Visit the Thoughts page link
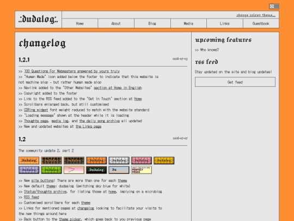294x221 pixels. pyautogui.click(x=36, y=121)
